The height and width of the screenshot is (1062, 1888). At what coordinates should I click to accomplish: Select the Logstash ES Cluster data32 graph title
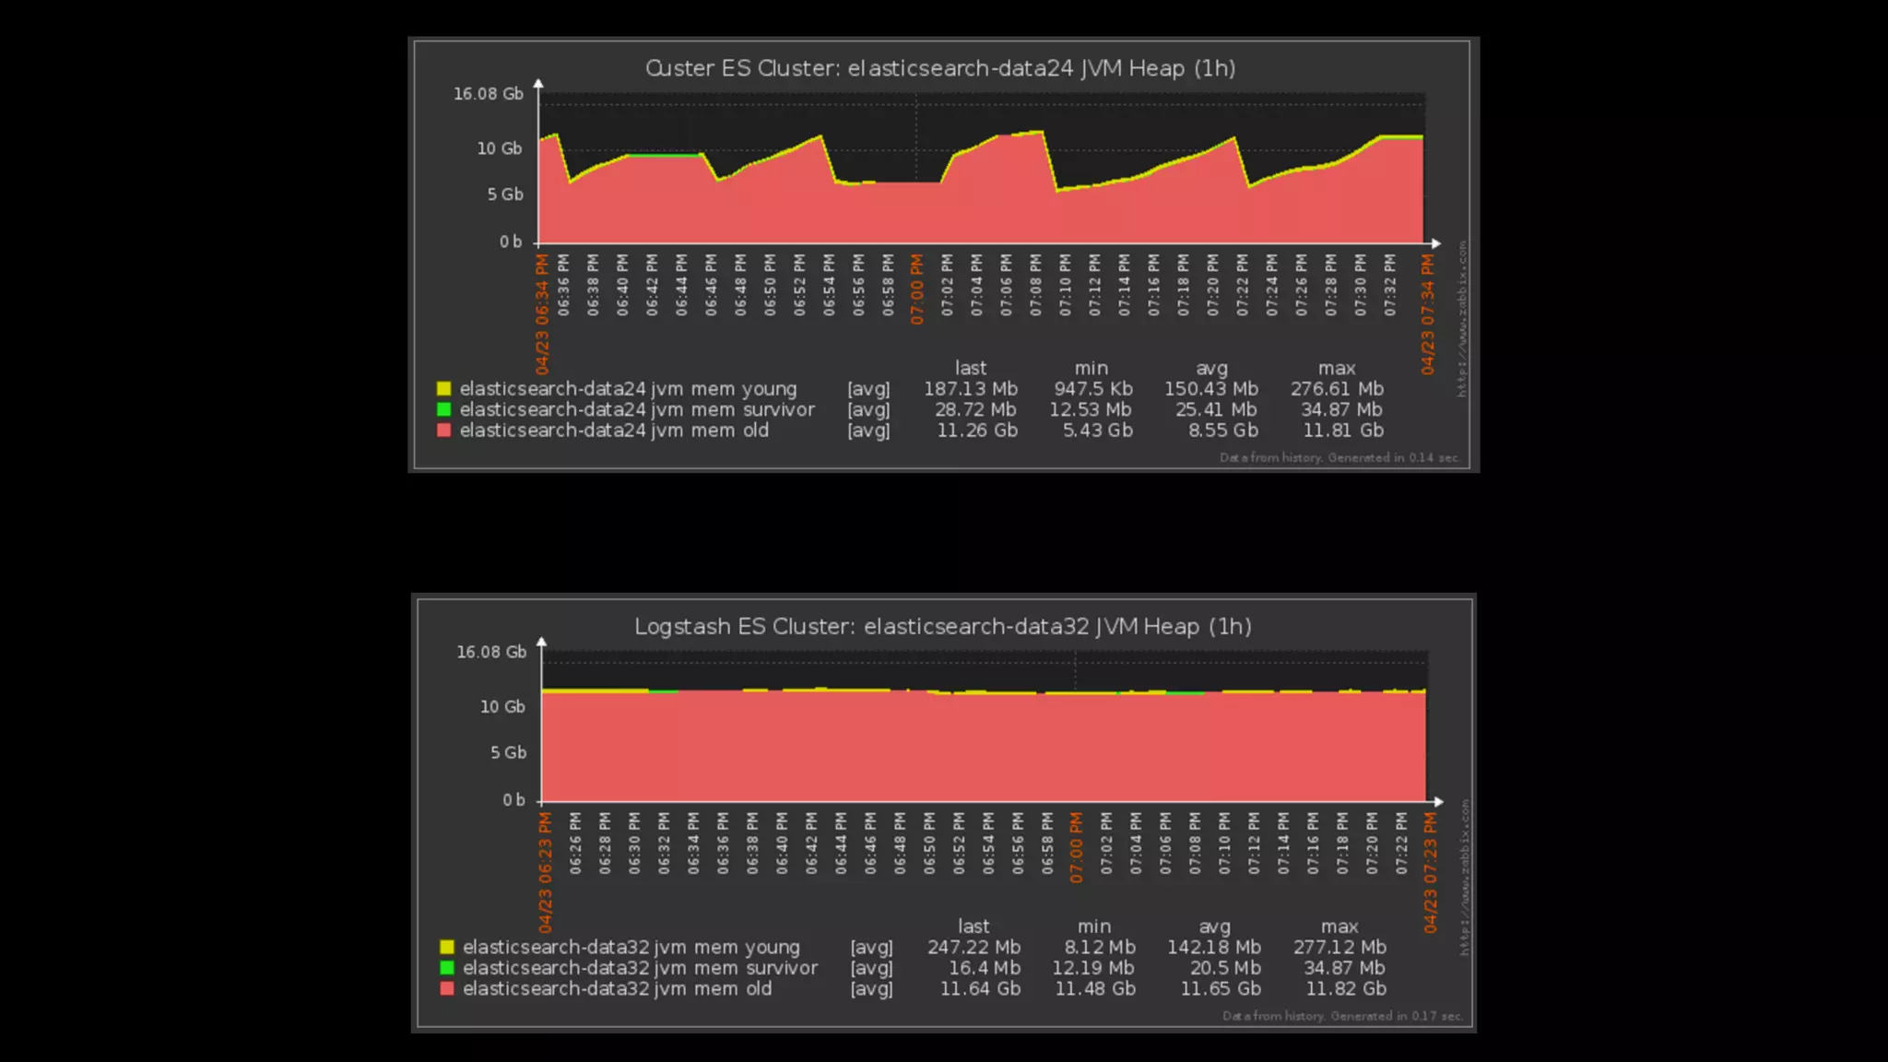pos(942,627)
